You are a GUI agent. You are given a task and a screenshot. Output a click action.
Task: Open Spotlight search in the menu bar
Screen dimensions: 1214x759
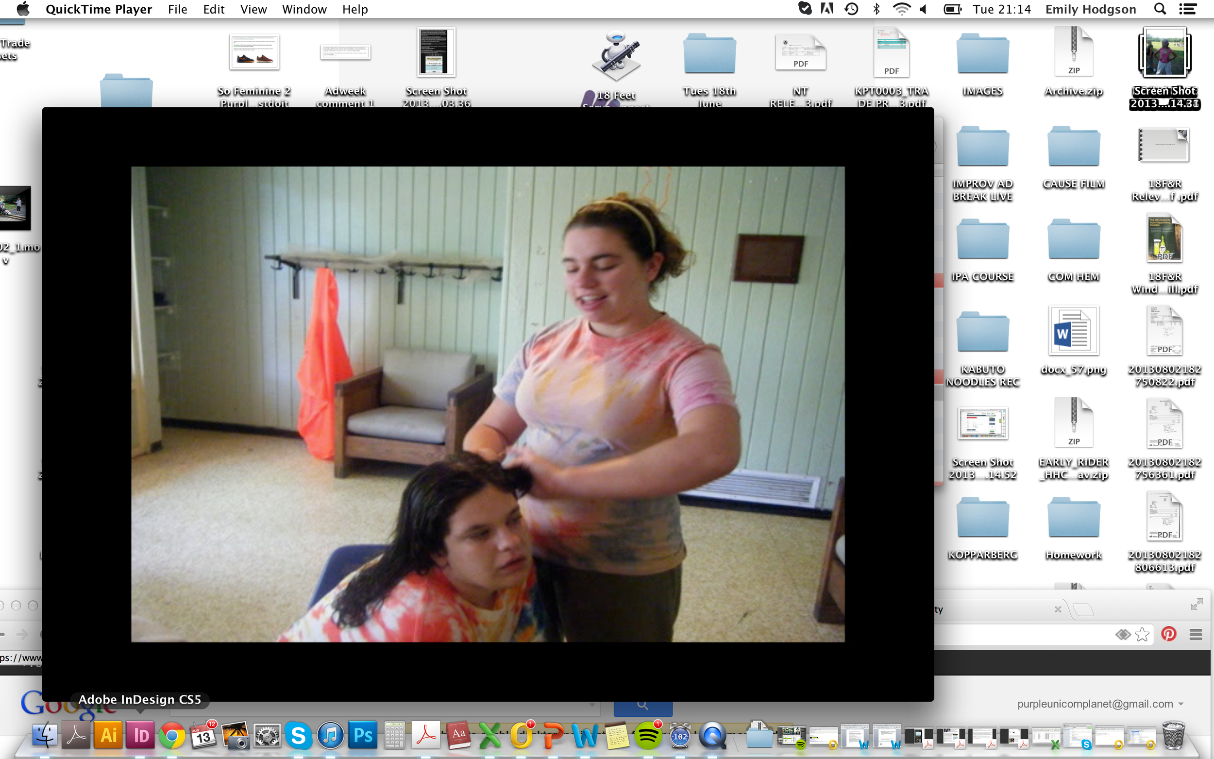1160,9
